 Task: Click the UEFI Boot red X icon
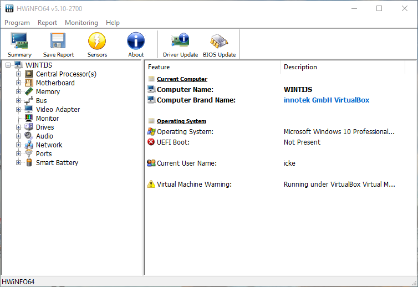pyautogui.click(x=151, y=142)
